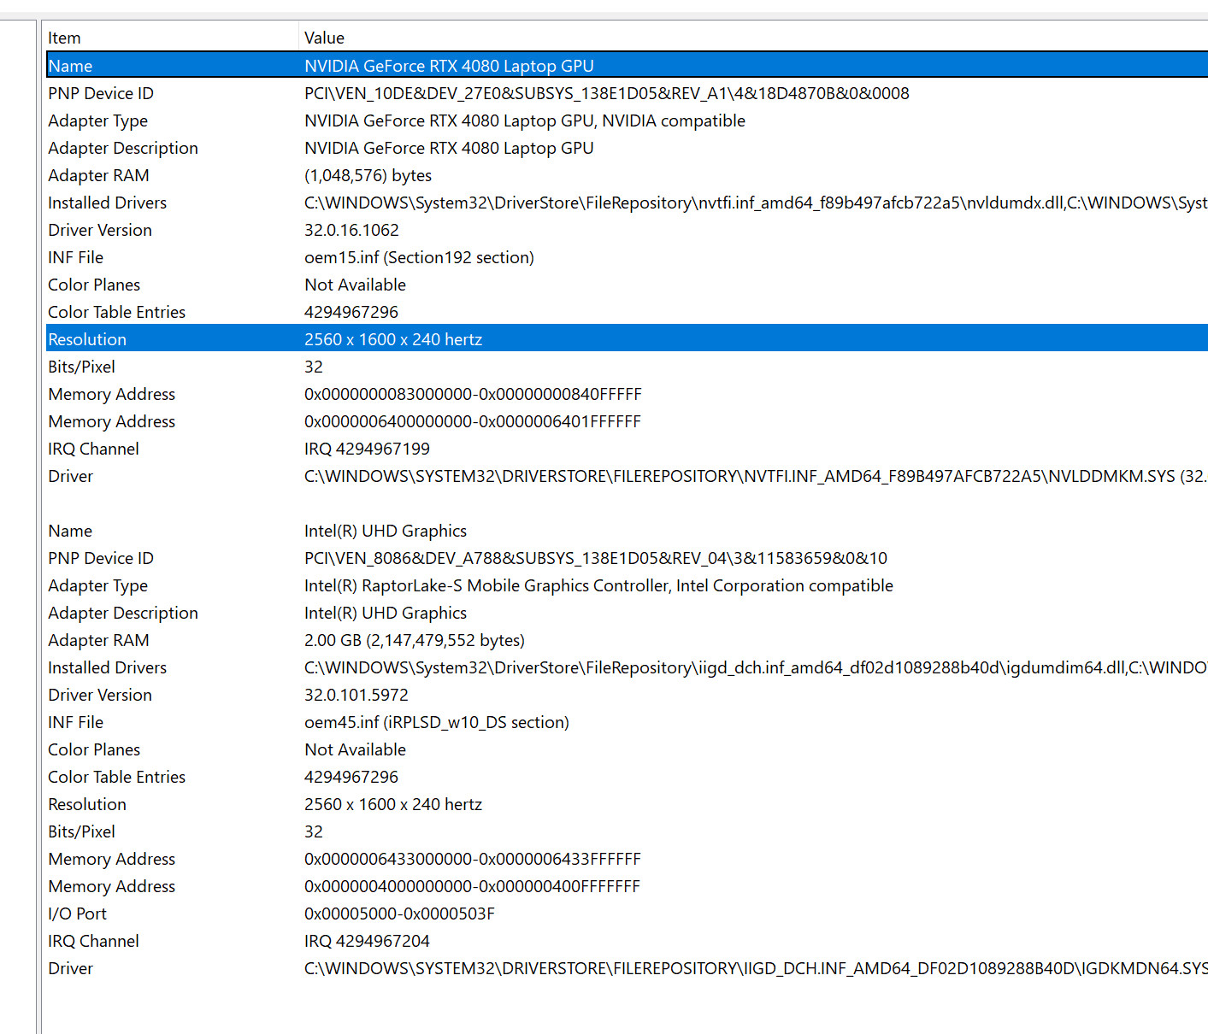Click the I/O Port 0x00005000-0x0000503F value
Screen dimensions: 1208x1034
tap(399, 914)
